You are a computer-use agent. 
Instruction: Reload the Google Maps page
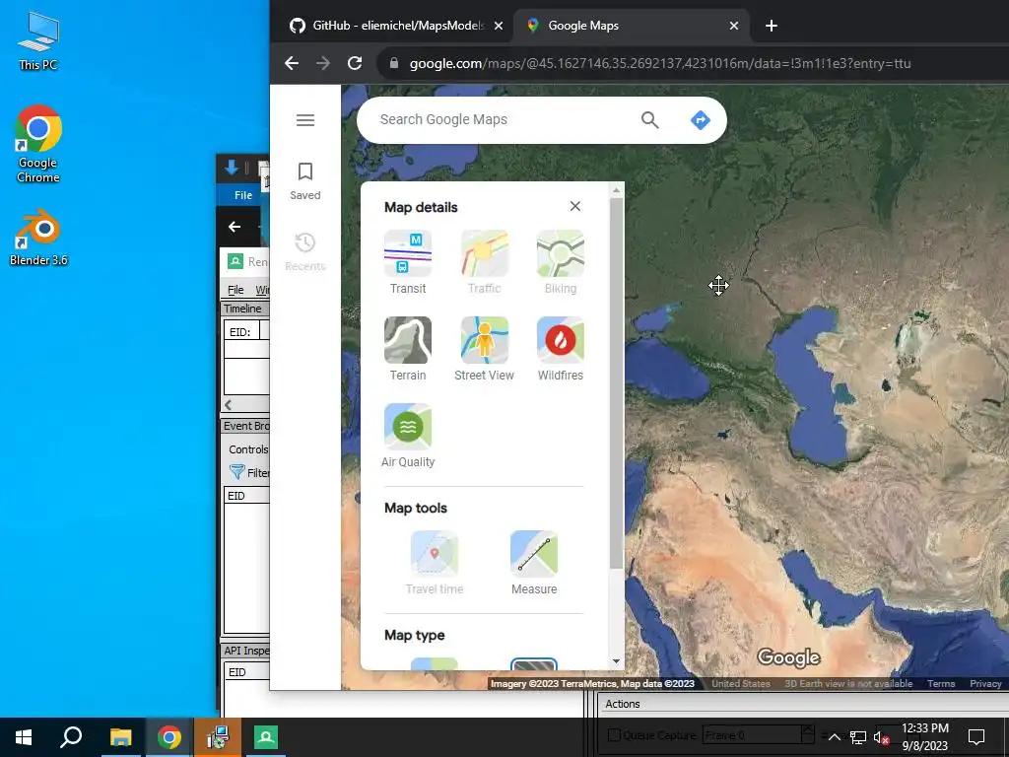355,63
